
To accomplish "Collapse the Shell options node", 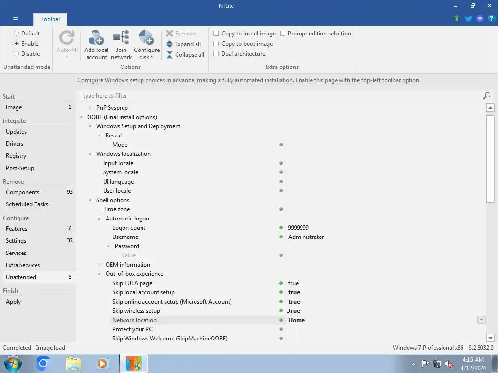I will click(x=89, y=200).
